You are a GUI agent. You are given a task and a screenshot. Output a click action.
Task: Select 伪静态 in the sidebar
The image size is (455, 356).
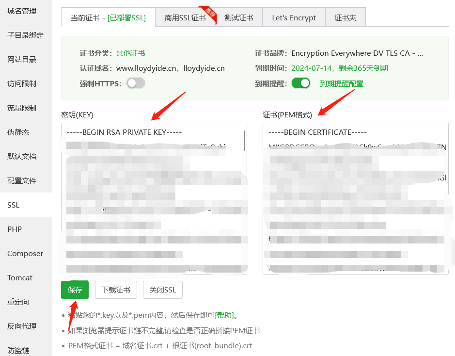pyautogui.click(x=18, y=132)
